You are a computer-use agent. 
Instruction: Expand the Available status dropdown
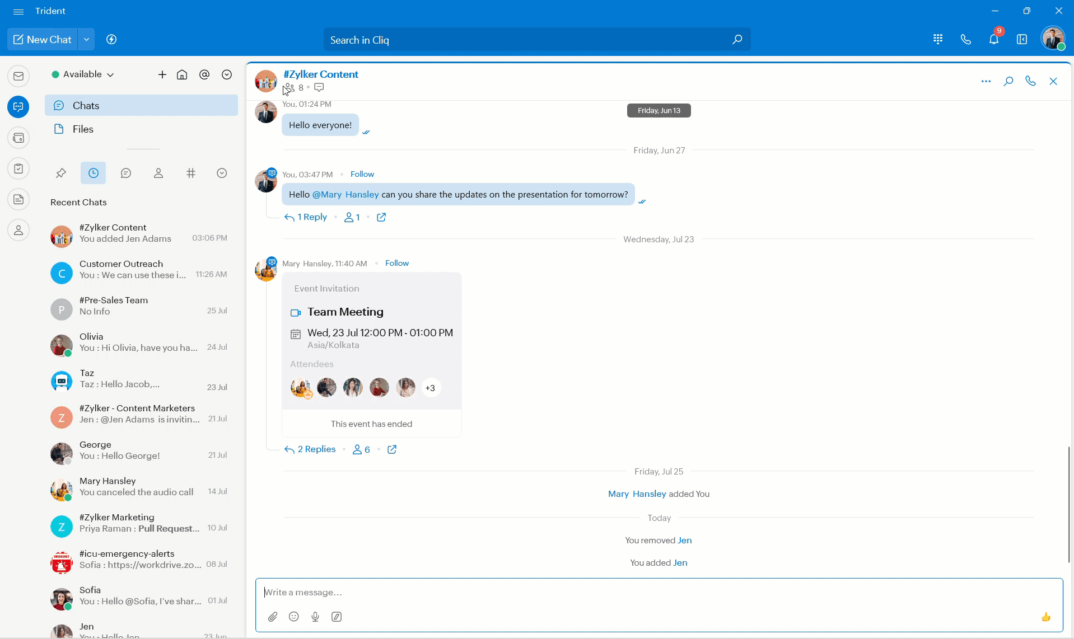83,74
